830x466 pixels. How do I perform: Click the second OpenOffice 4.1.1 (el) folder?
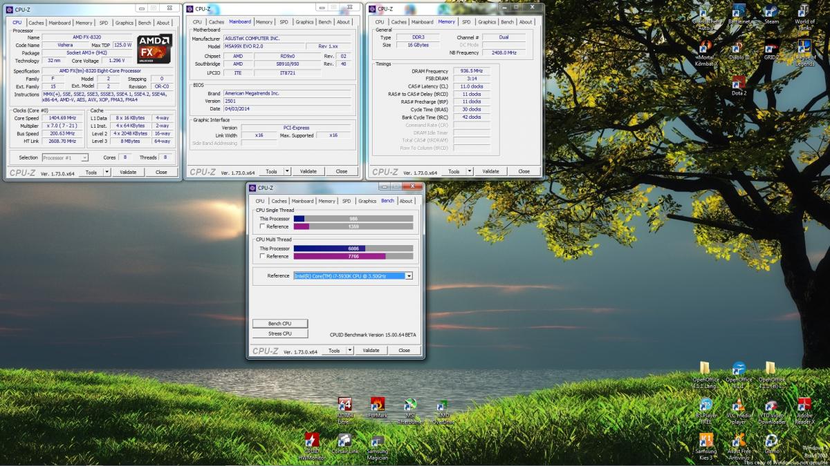pyautogui.click(x=771, y=374)
